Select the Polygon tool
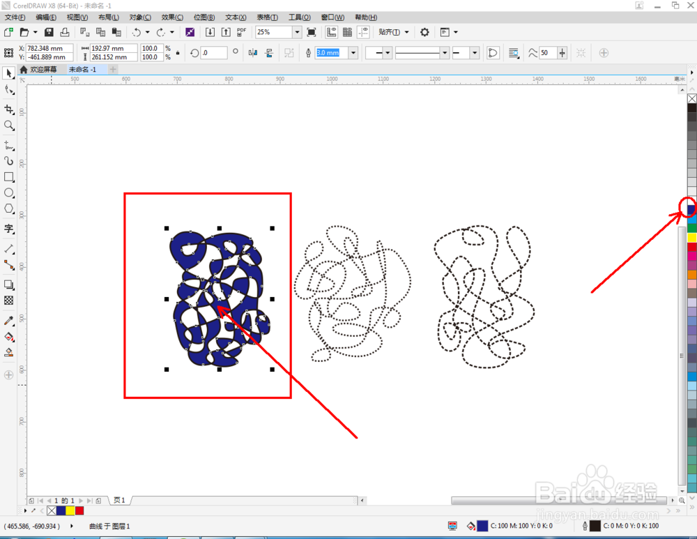This screenshot has height=539, width=697. coord(8,209)
